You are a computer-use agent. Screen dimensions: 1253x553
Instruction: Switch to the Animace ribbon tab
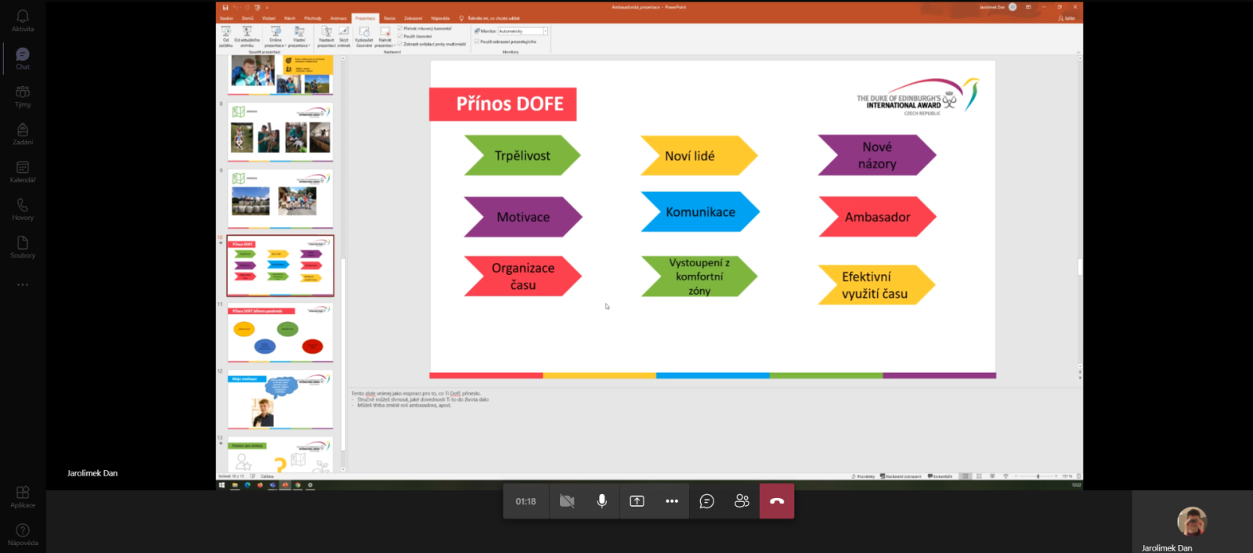[x=338, y=18]
